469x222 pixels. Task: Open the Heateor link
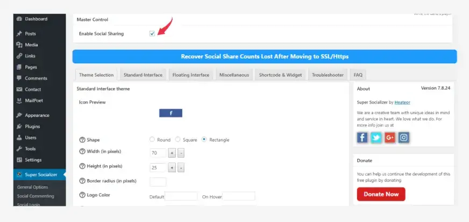(402, 102)
